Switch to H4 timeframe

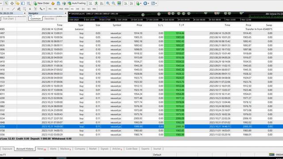click(78, 9)
